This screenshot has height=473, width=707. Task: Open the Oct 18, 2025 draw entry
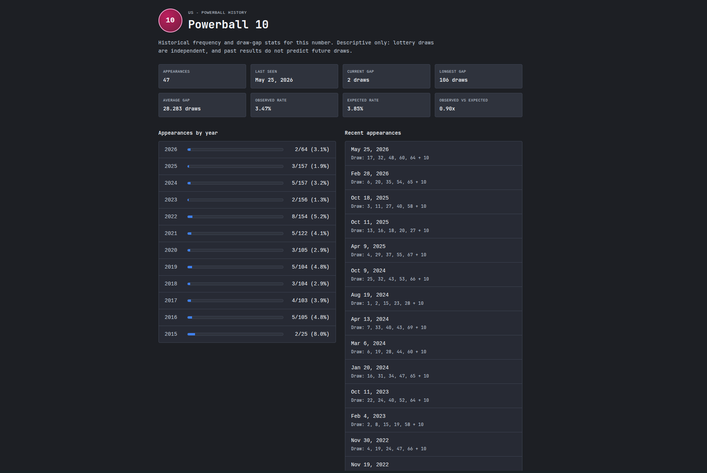433,202
